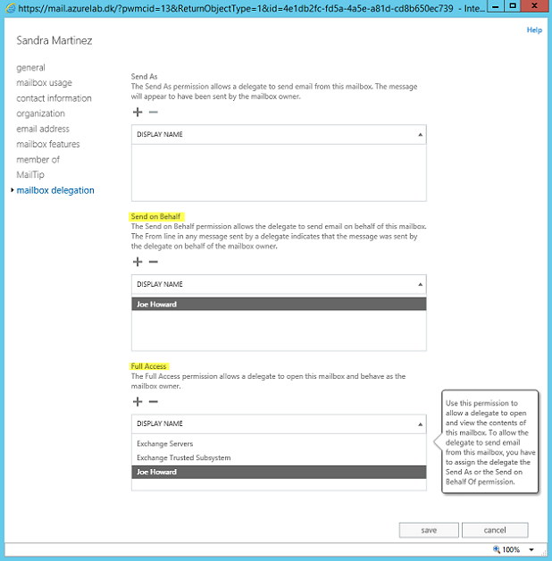Maximize the browser window
552x561 pixels.
coord(513,6)
